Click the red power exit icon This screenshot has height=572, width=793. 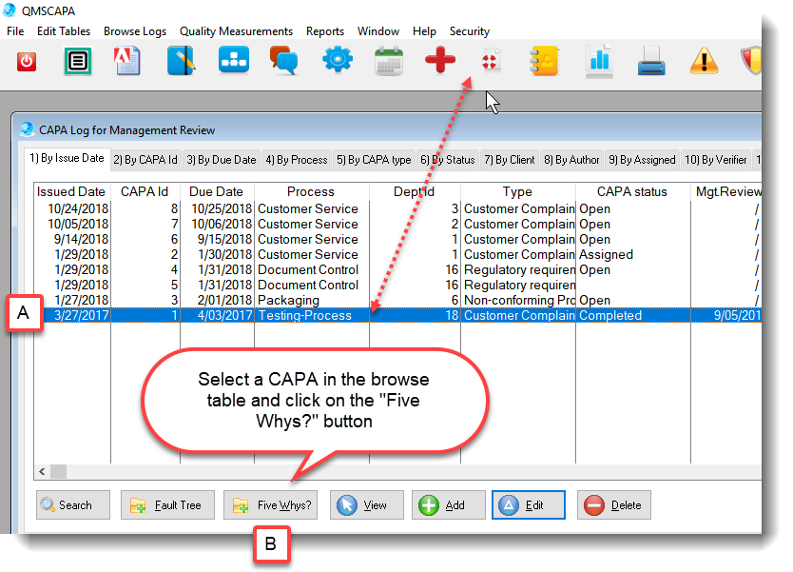pos(27,62)
